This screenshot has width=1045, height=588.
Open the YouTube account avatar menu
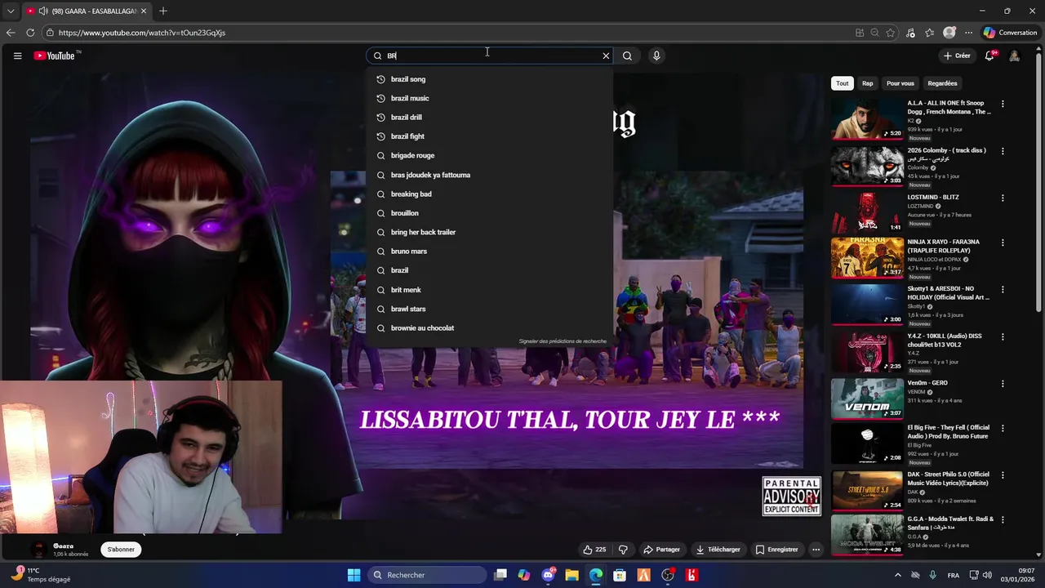(1014, 56)
